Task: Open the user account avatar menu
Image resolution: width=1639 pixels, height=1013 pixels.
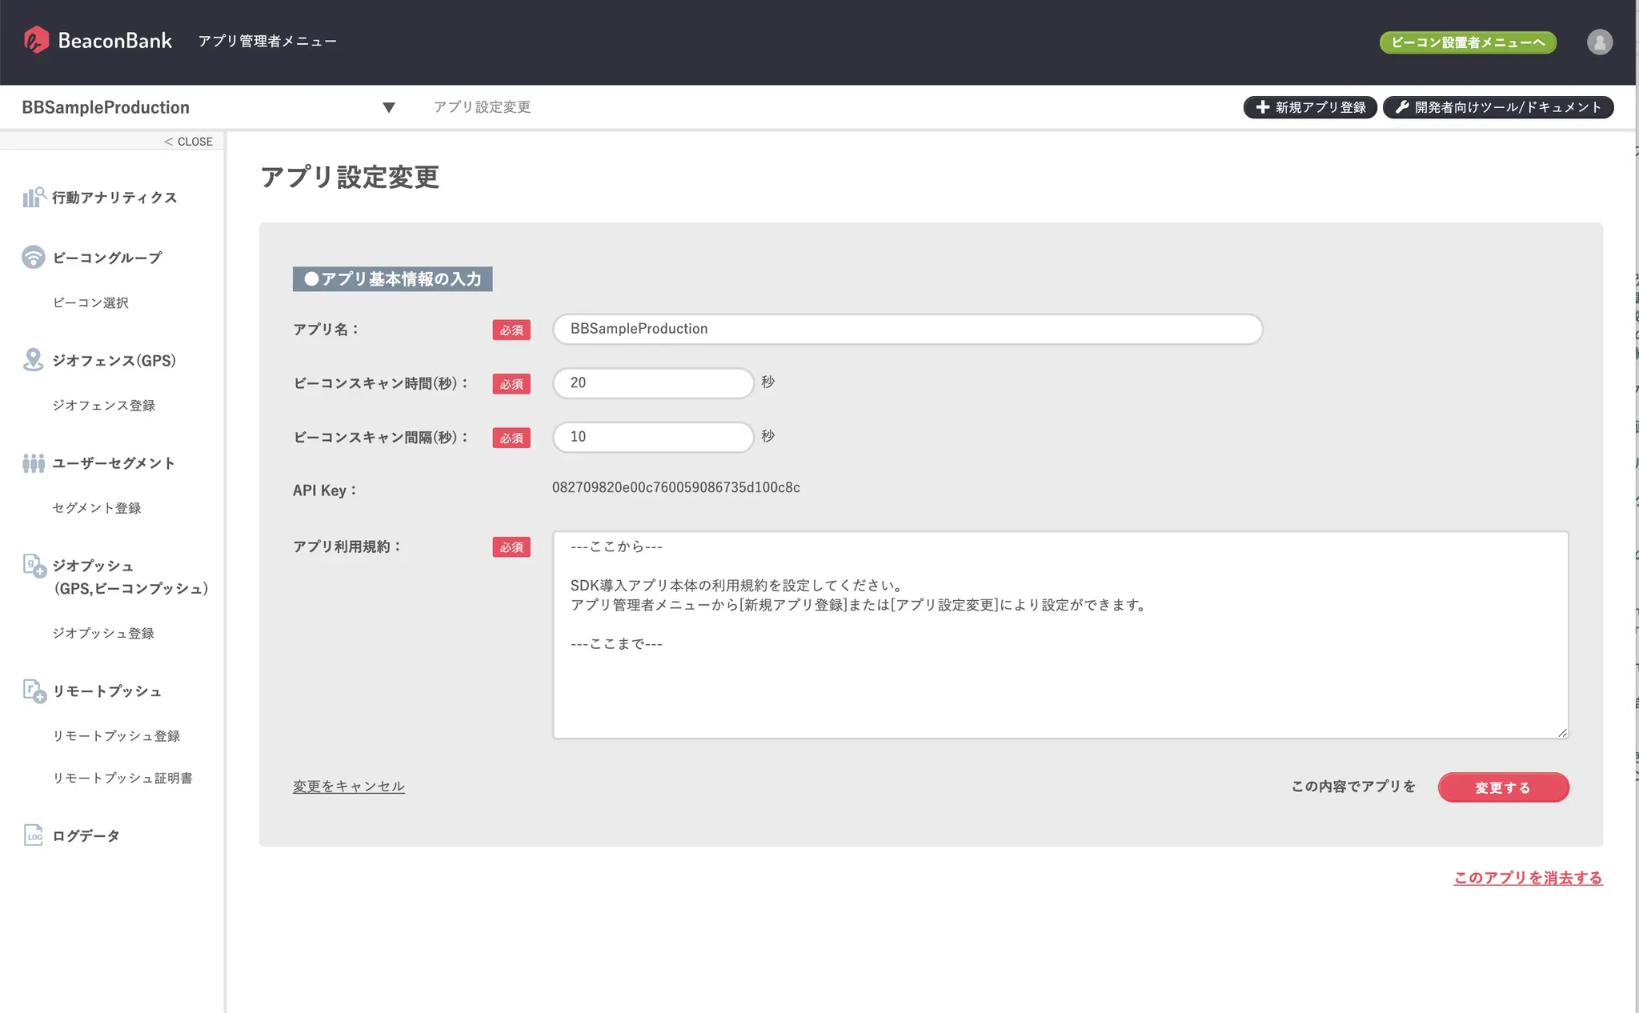Action: coord(1599,42)
